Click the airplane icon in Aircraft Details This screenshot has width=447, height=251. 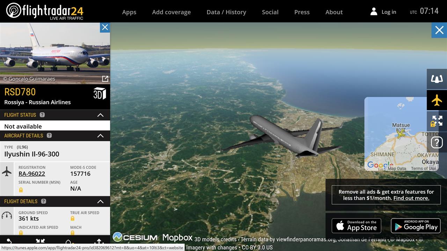(7, 171)
